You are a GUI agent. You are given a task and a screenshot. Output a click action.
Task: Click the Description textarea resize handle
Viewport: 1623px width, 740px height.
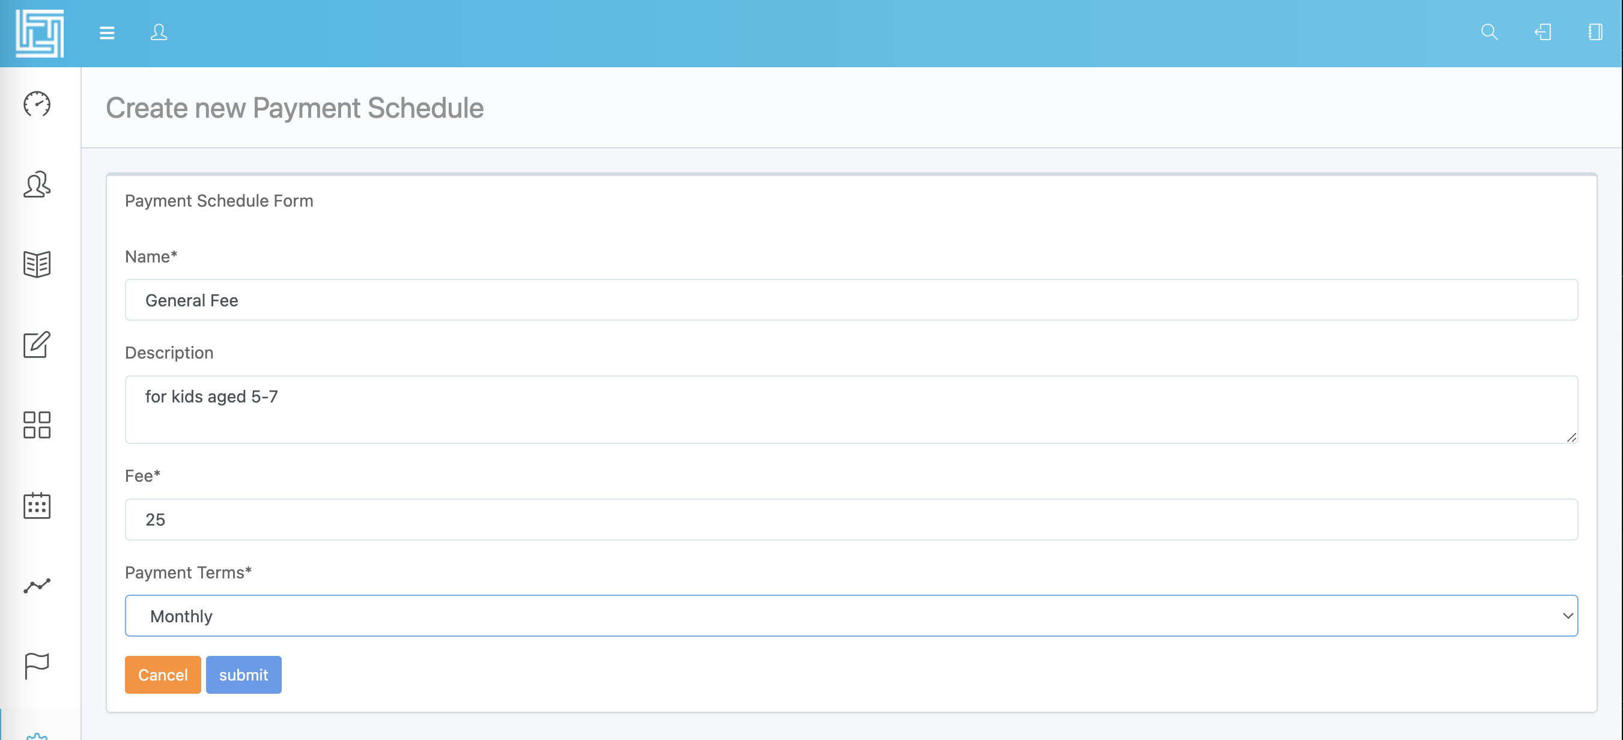click(x=1571, y=438)
